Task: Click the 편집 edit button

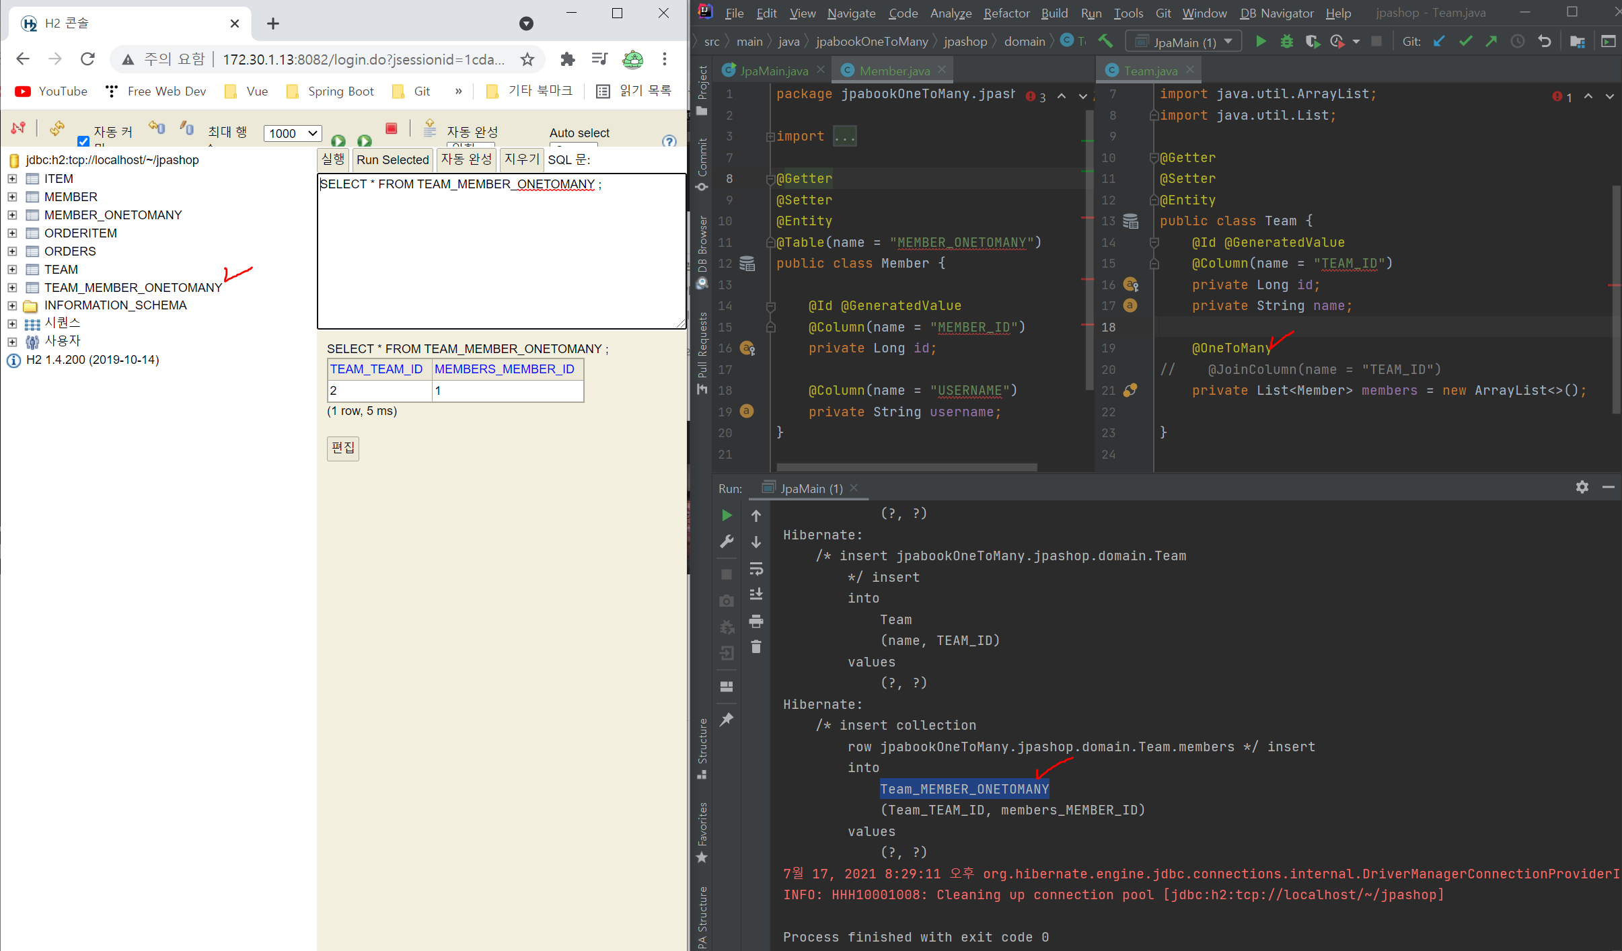Action: 343,448
